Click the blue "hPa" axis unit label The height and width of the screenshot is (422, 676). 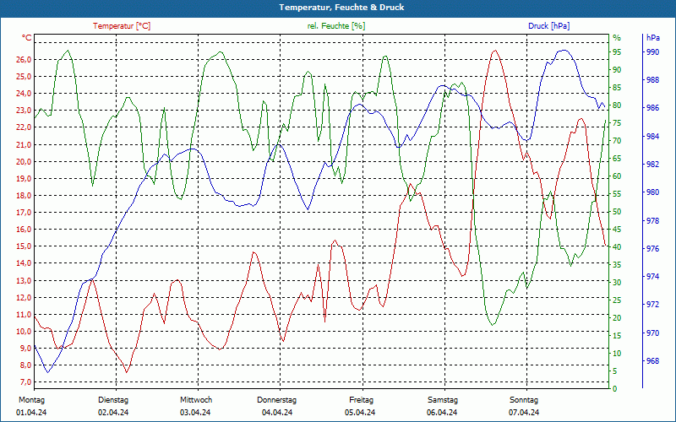652,38
